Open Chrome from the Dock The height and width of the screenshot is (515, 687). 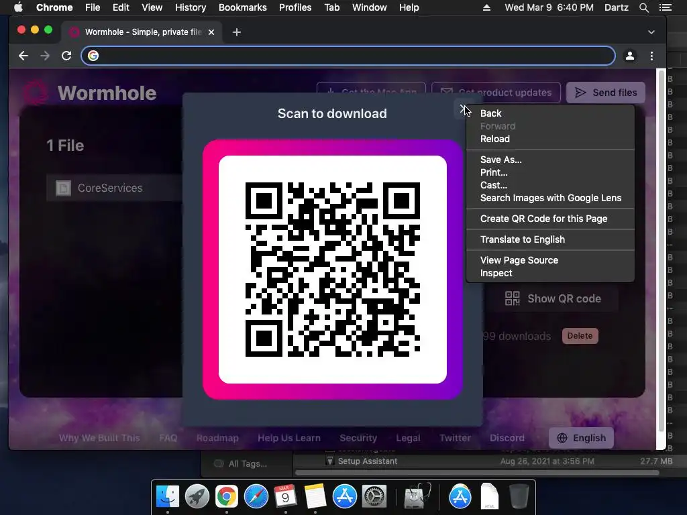coord(226,496)
